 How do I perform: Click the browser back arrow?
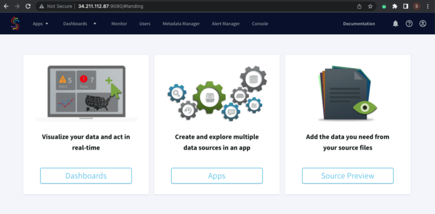[6, 6]
